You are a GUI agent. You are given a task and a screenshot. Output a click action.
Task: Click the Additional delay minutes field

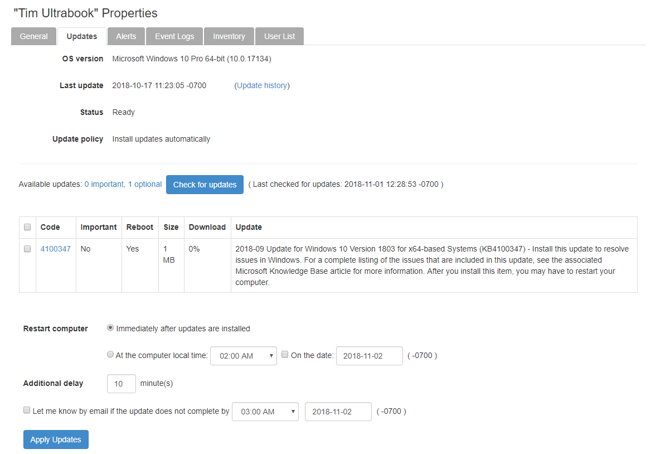(x=122, y=384)
